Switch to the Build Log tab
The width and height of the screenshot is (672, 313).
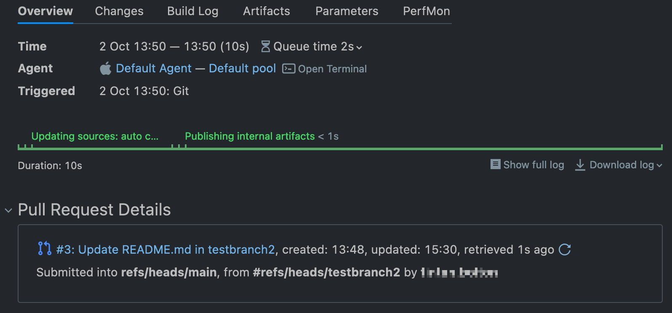pos(192,11)
